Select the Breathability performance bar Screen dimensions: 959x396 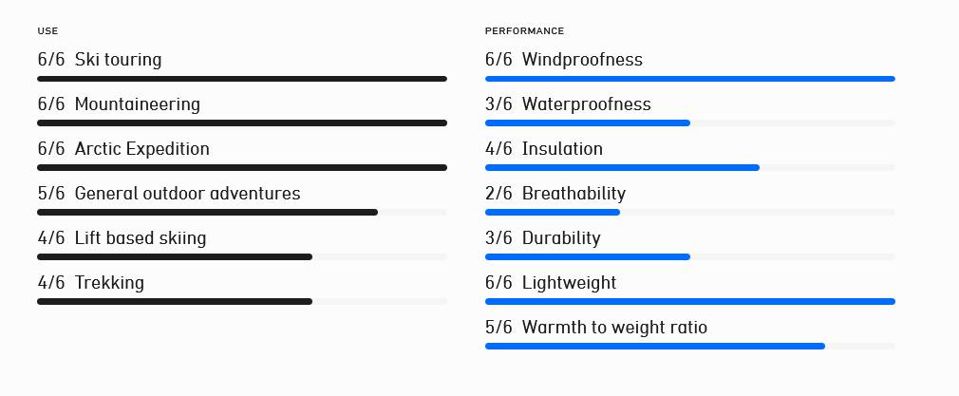690,213
